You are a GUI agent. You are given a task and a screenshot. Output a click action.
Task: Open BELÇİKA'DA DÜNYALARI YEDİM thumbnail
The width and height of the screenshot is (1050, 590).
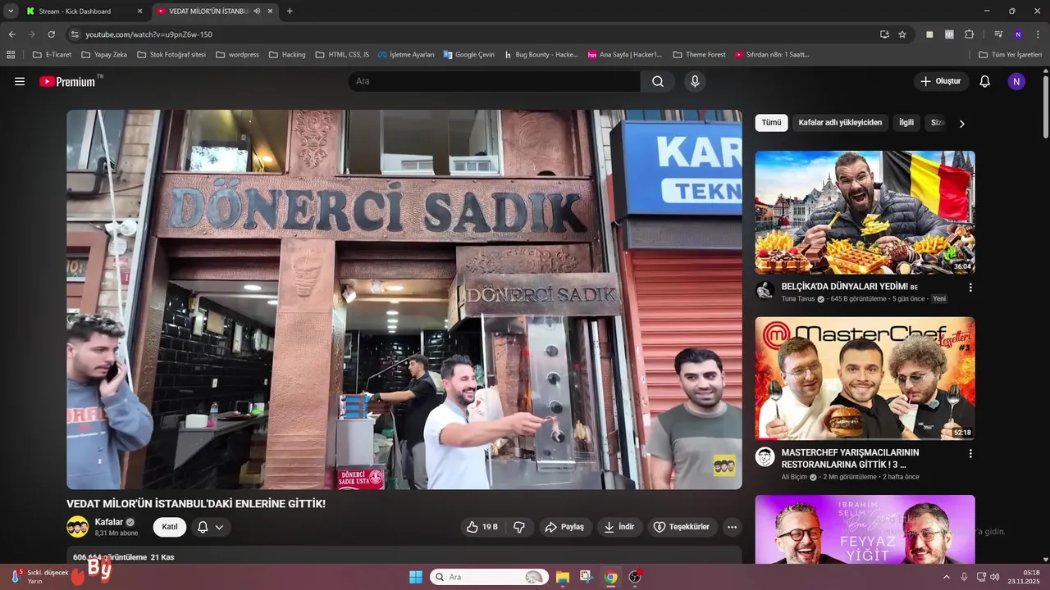click(865, 212)
